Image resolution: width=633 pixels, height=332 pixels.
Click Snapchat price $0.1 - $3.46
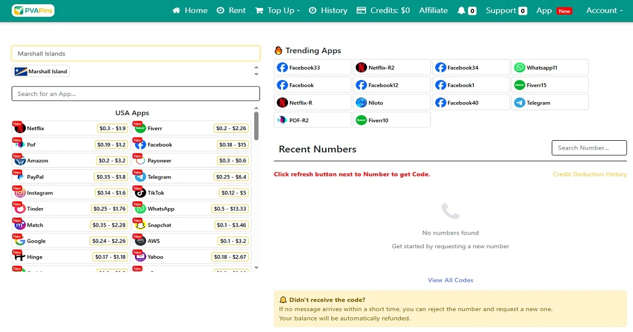pyautogui.click(x=232, y=225)
